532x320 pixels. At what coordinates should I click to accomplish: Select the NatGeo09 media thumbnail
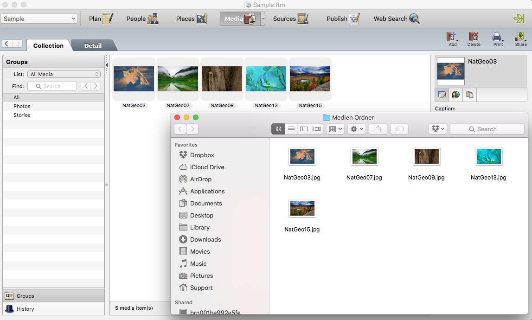222,79
